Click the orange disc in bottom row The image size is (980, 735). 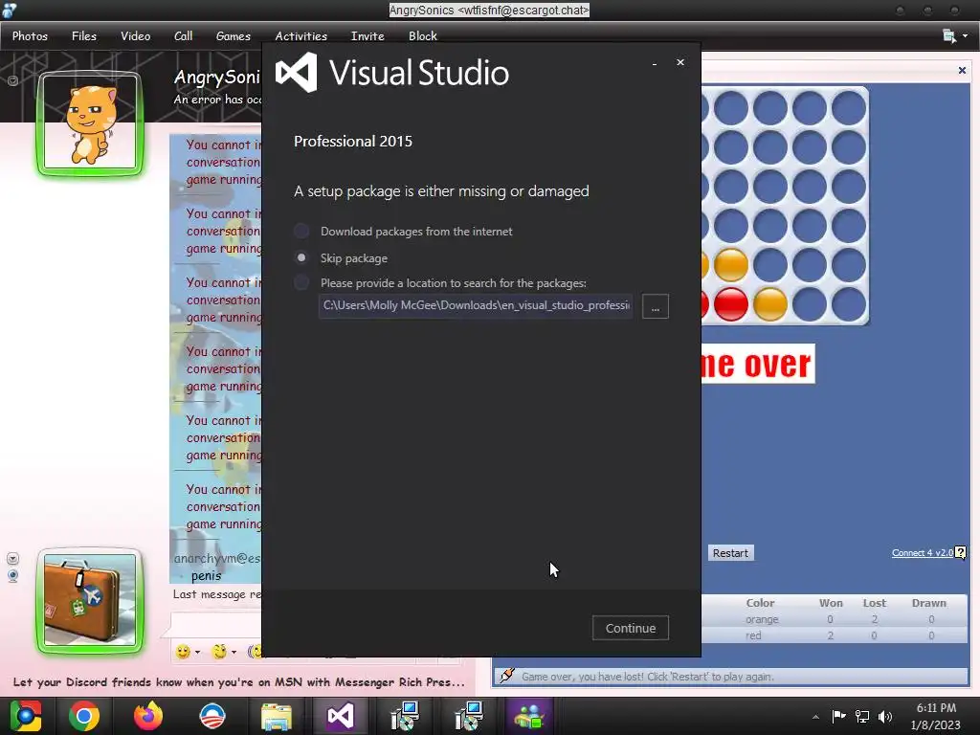pos(770,304)
